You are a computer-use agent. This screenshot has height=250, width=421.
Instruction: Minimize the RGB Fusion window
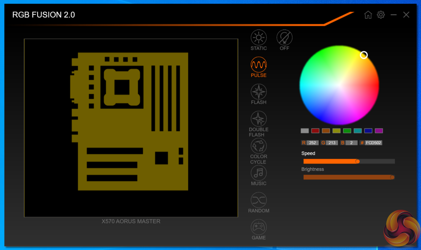393,15
